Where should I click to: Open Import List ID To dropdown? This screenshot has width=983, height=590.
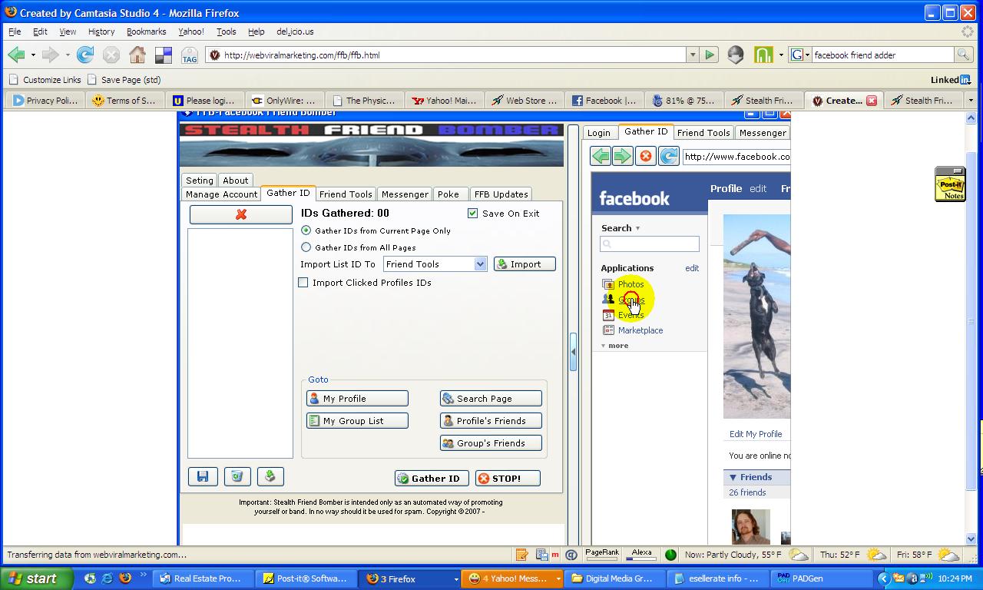(x=480, y=264)
